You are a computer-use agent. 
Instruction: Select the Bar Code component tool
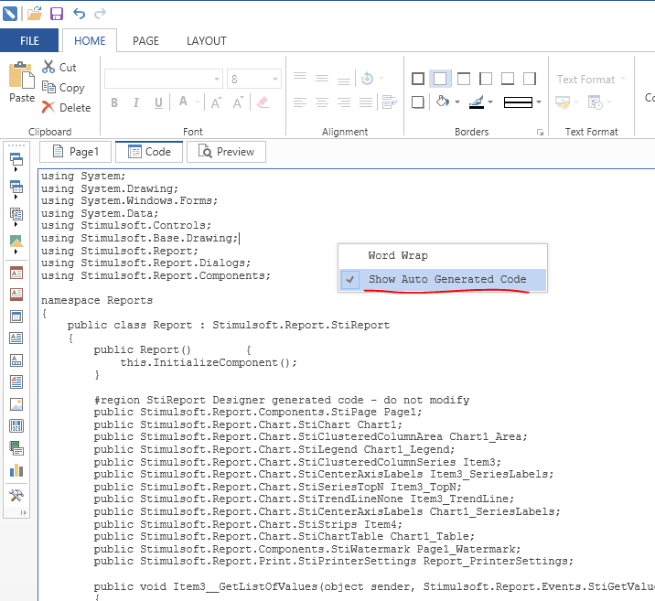click(x=16, y=426)
